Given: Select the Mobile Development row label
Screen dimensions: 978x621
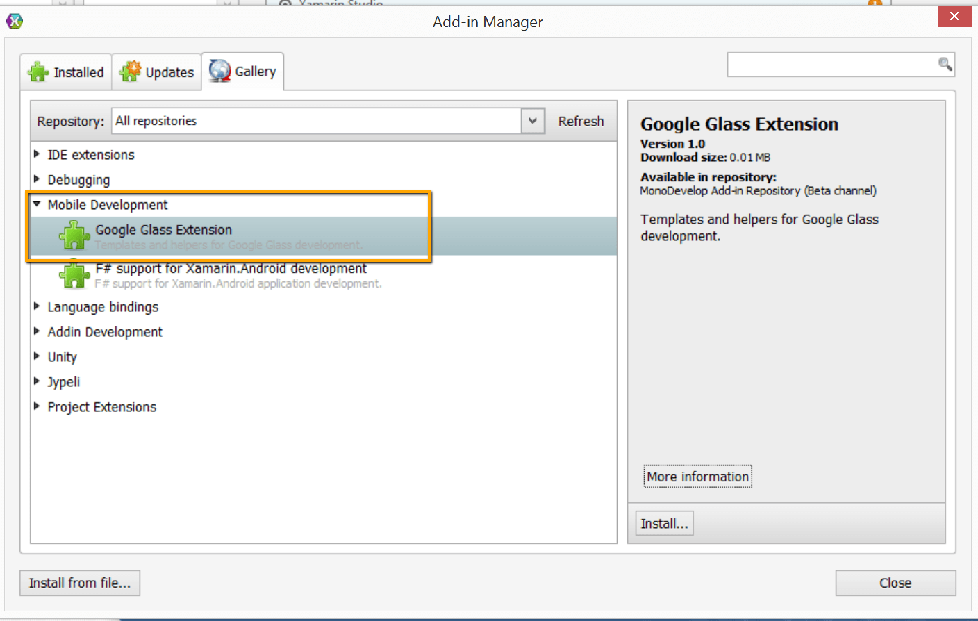Looking at the screenshot, I should pyautogui.click(x=108, y=205).
